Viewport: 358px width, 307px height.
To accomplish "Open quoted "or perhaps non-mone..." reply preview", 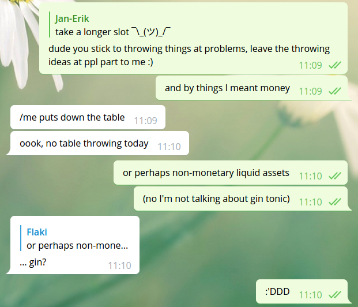I will point(77,245).
